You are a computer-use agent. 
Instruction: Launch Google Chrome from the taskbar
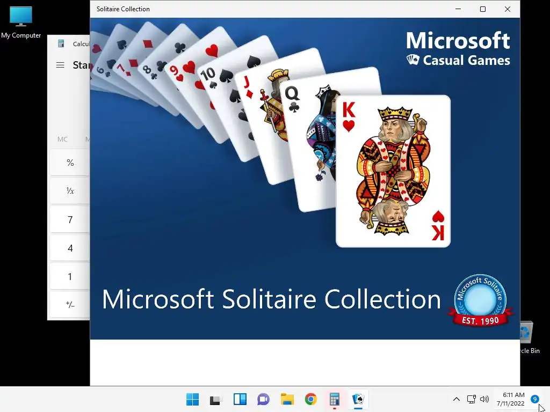311,399
